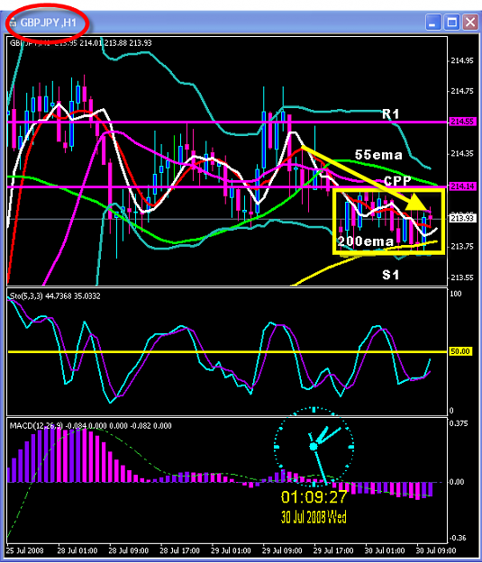Click the 213.55 price axis value

click(x=462, y=277)
